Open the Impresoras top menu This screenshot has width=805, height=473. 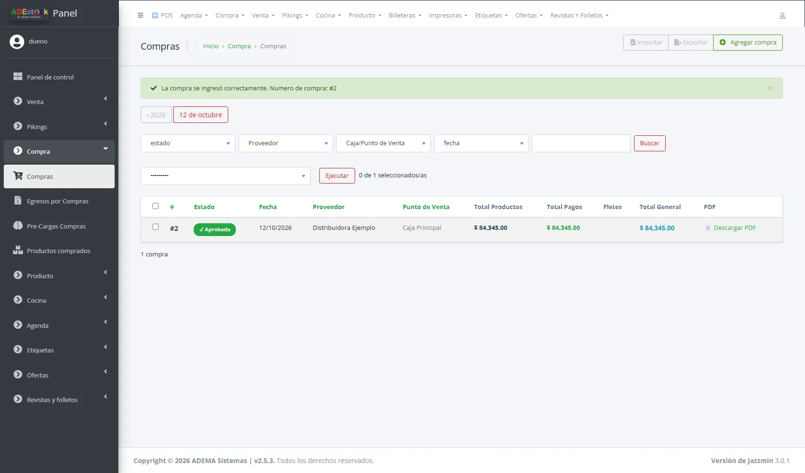(x=448, y=16)
